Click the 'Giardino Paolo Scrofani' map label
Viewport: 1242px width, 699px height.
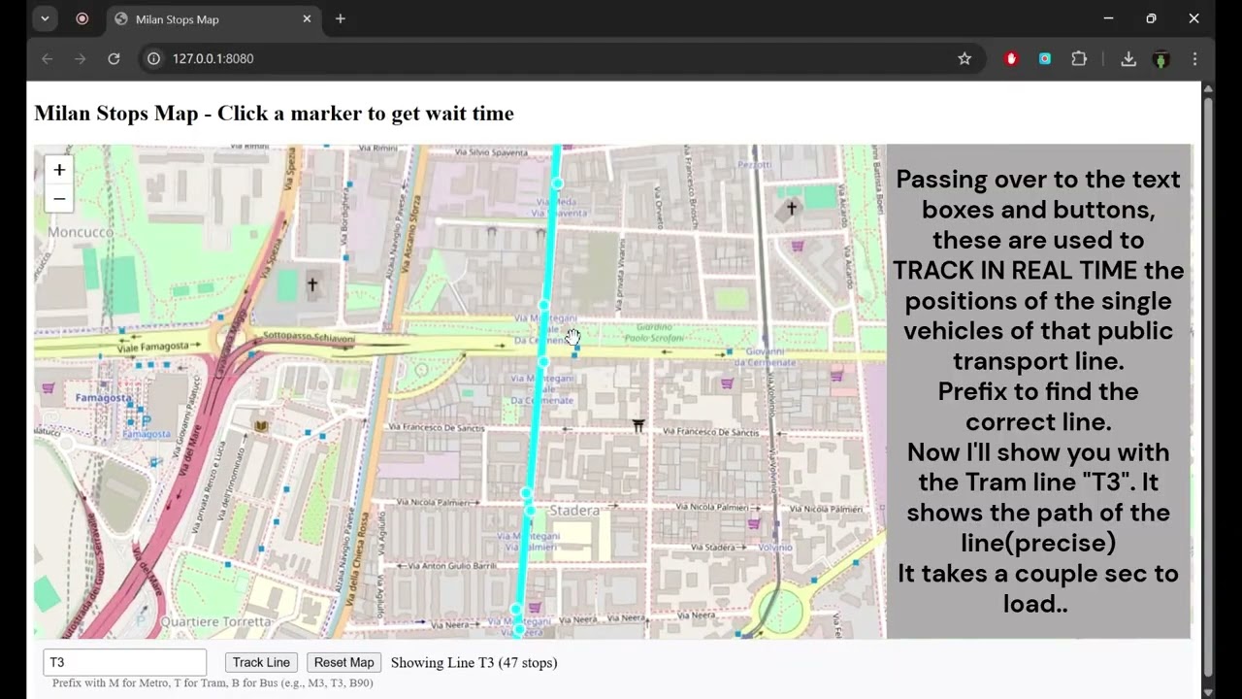click(653, 333)
